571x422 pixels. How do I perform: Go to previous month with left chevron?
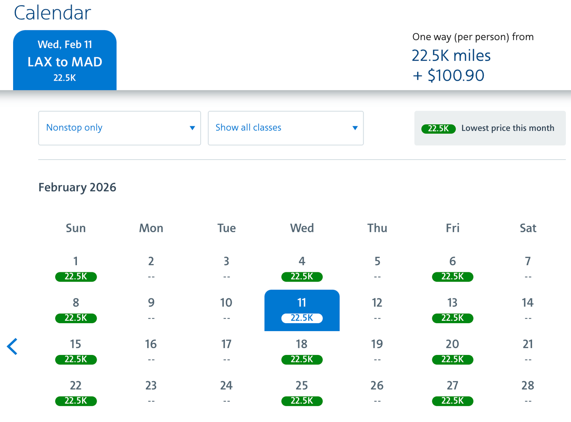point(12,347)
